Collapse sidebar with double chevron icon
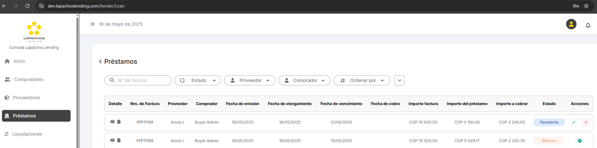Image resolution: width=597 pixels, height=148 pixels. (x=92, y=24)
